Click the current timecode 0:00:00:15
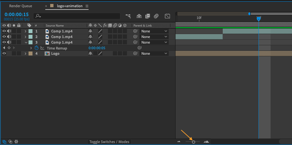The image size is (292, 145). point(16,14)
